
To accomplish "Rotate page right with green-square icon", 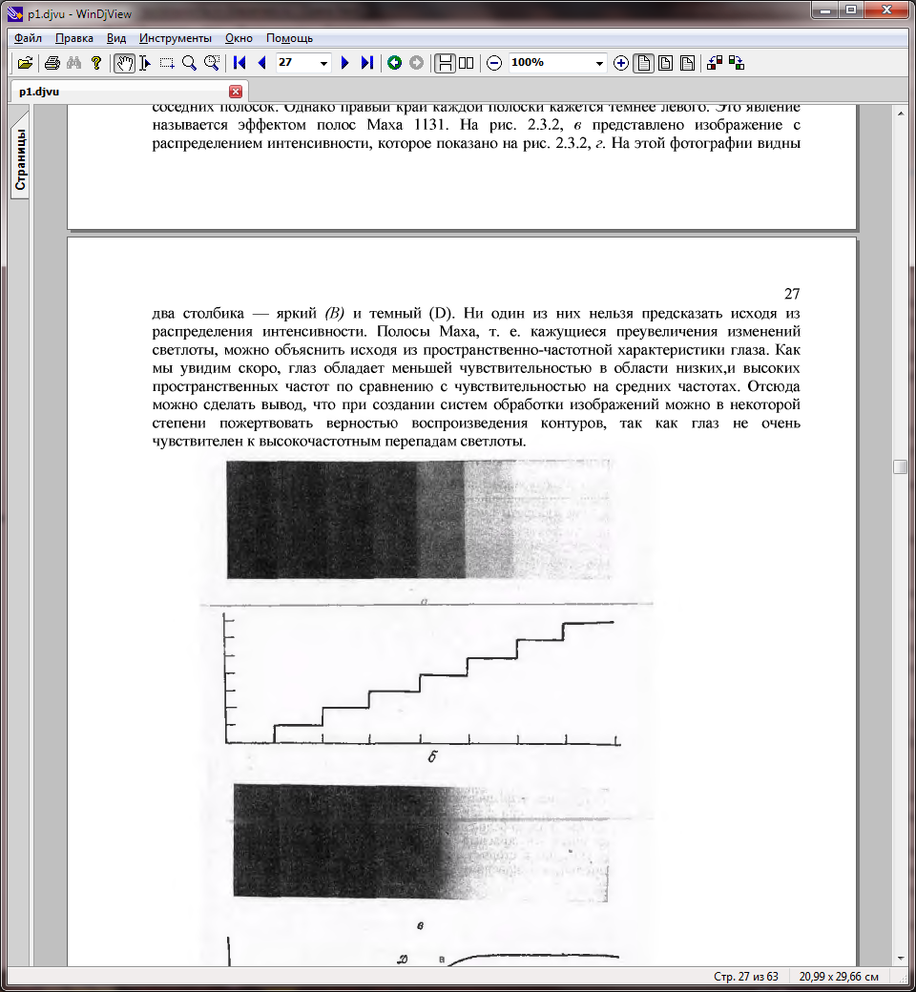I will click(737, 63).
